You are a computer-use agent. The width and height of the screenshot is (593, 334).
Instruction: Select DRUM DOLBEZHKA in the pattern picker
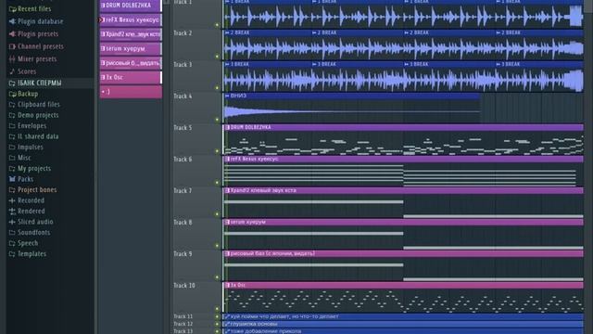(131, 6)
